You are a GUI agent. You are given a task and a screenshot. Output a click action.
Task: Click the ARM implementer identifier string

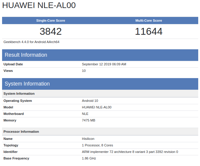pyautogui.click(x=130, y=152)
